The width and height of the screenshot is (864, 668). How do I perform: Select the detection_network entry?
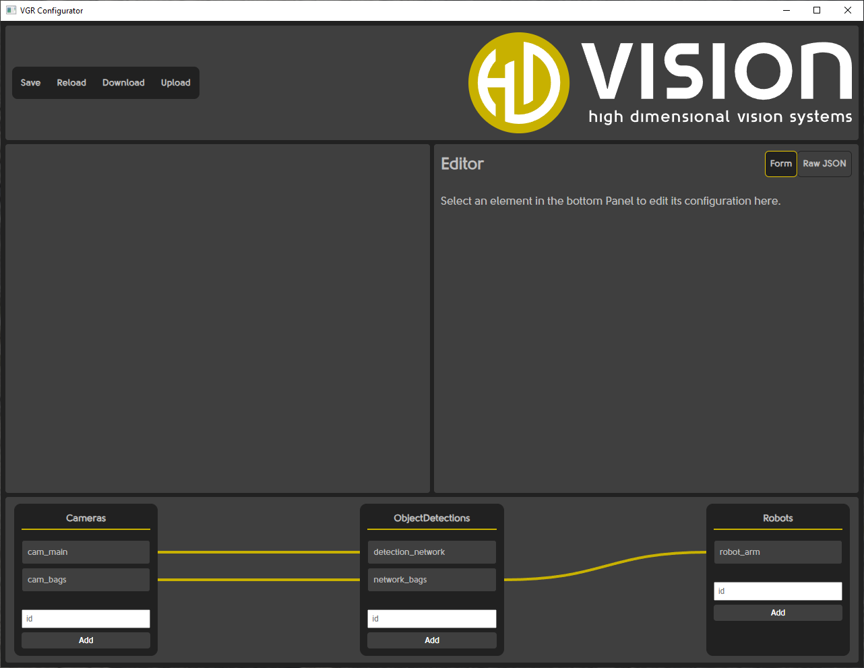(x=432, y=552)
